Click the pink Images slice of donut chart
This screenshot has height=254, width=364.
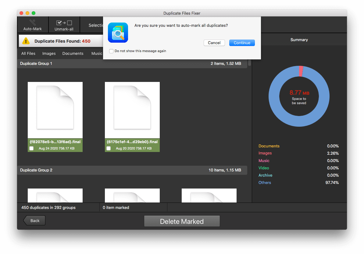pyautogui.click(x=301, y=71)
